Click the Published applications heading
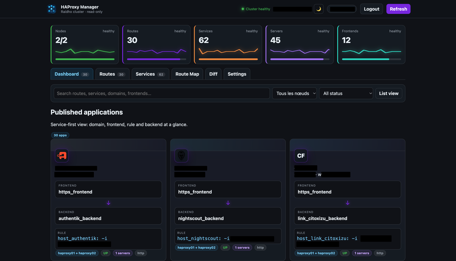The image size is (456, 261). pos(87,112)
